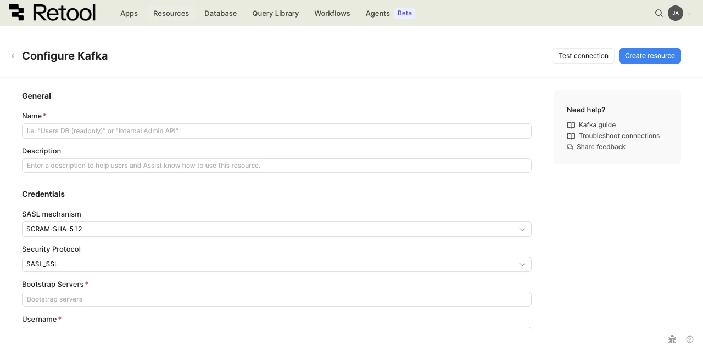This screenshot has height=347, width=703.
Task: Go back using the arrow beside Configure Kafka
Action: pos(13,56)
